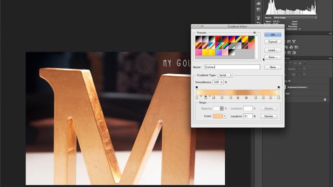Choose the black-to-white preset in last row

click(x=232, y=52)
